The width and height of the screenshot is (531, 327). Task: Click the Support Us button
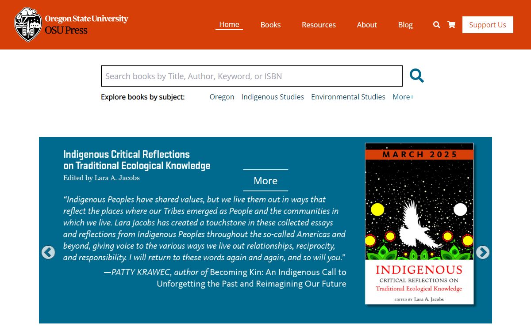coord(488,25)
